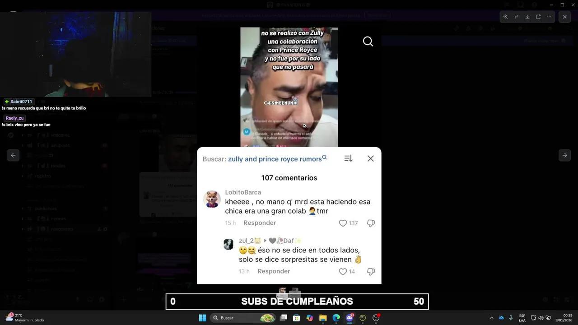Dislike LobitoBarca's comment

(371, 223)
